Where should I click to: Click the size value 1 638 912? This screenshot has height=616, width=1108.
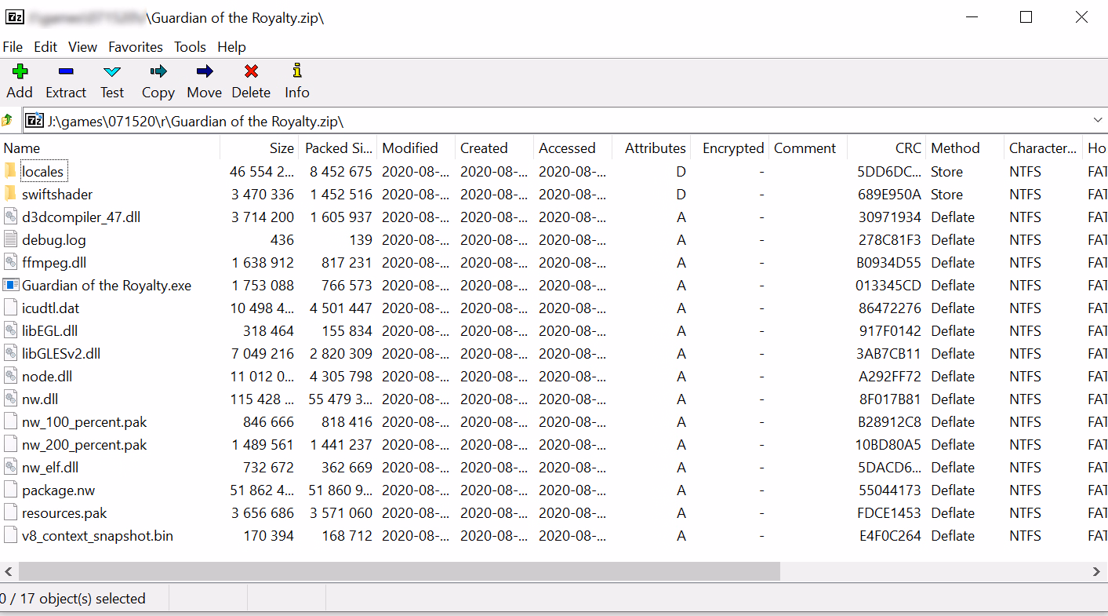click(263, 262)
